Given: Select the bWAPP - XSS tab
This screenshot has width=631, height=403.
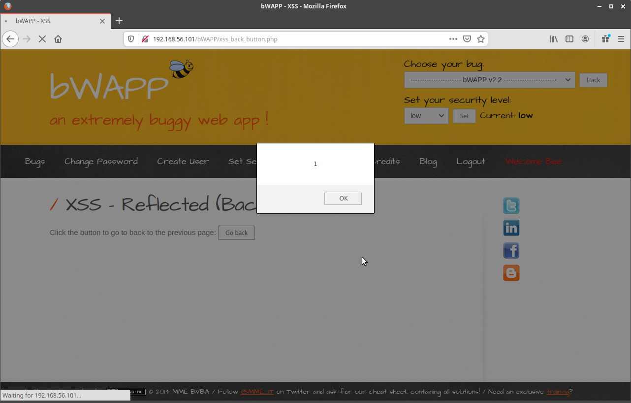Looking at the screenshot, I should [55, 21].
